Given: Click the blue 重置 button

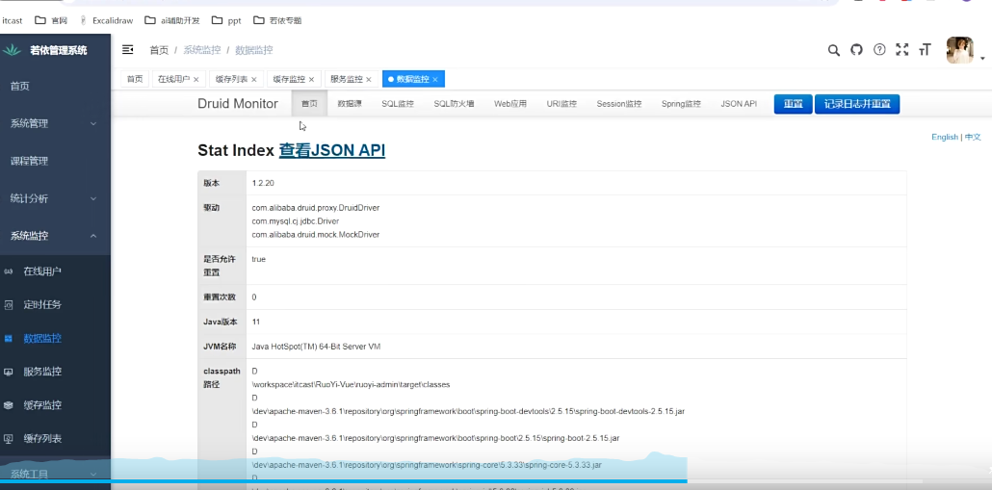Looking at the screenshot, I should [x=794, y=104].
